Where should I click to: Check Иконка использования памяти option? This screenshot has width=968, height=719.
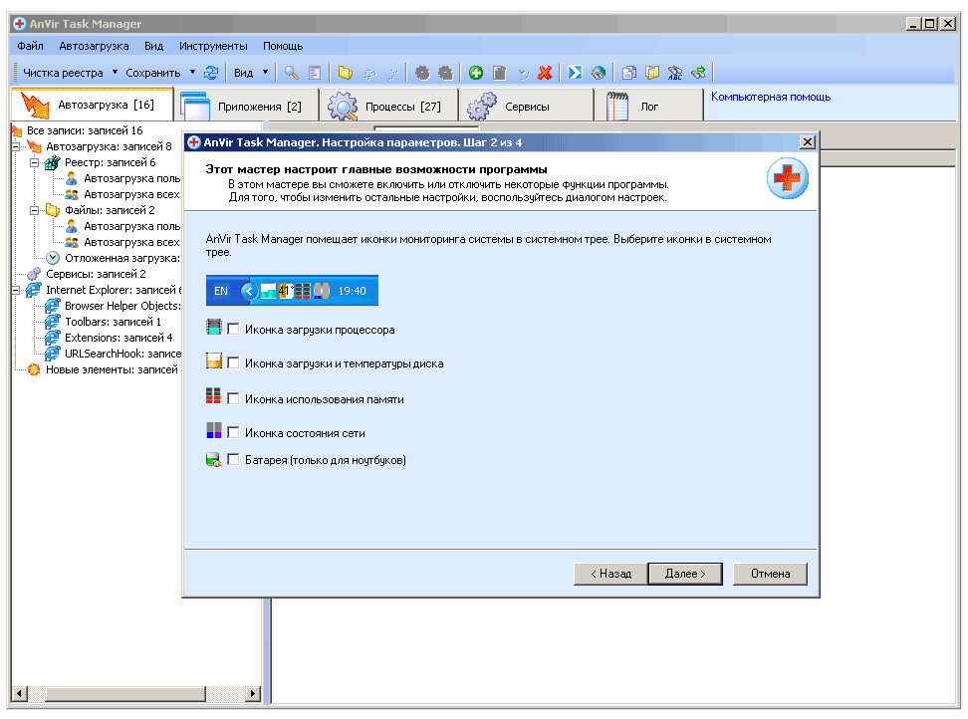(233, 398)
